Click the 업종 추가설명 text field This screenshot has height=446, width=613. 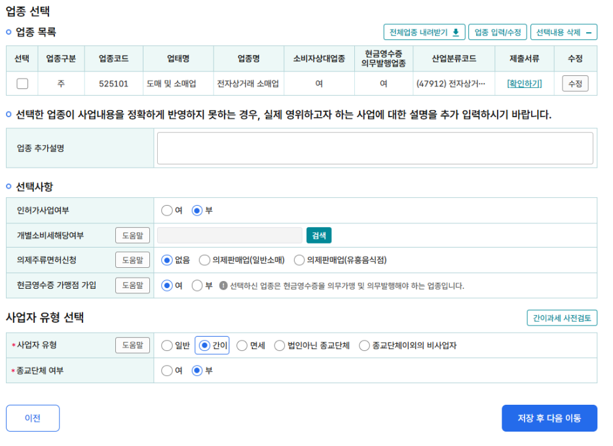[375, 149]
